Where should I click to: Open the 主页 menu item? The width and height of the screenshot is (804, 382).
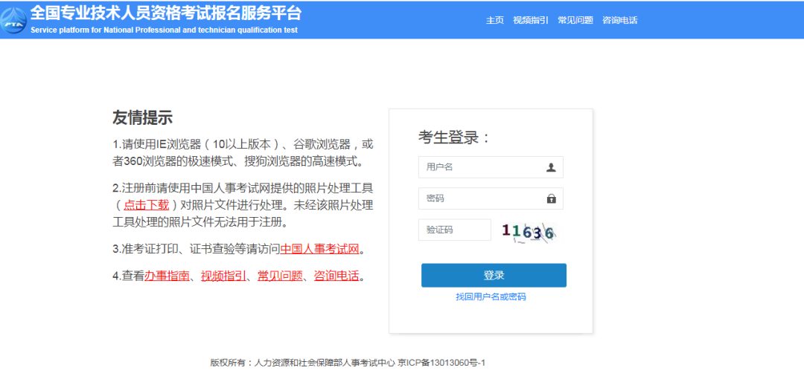[x=495, y=20]
